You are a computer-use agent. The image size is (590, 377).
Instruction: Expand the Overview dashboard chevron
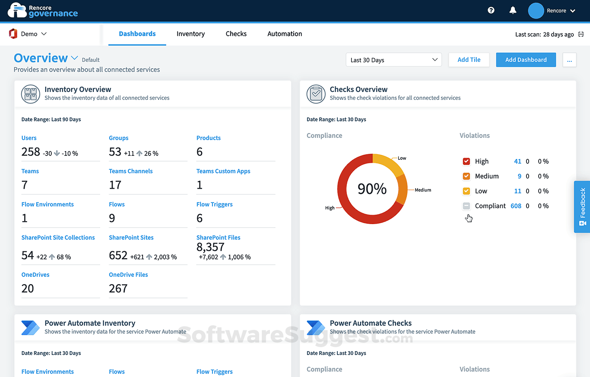click(x=74, y=58)
